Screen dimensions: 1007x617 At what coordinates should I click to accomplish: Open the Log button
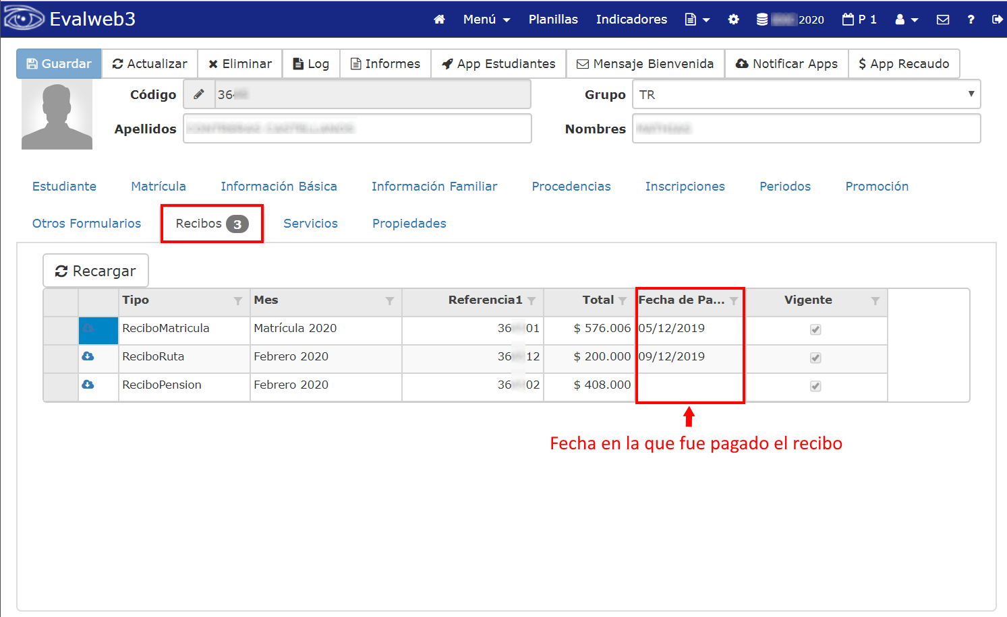(x=311, y=64)
